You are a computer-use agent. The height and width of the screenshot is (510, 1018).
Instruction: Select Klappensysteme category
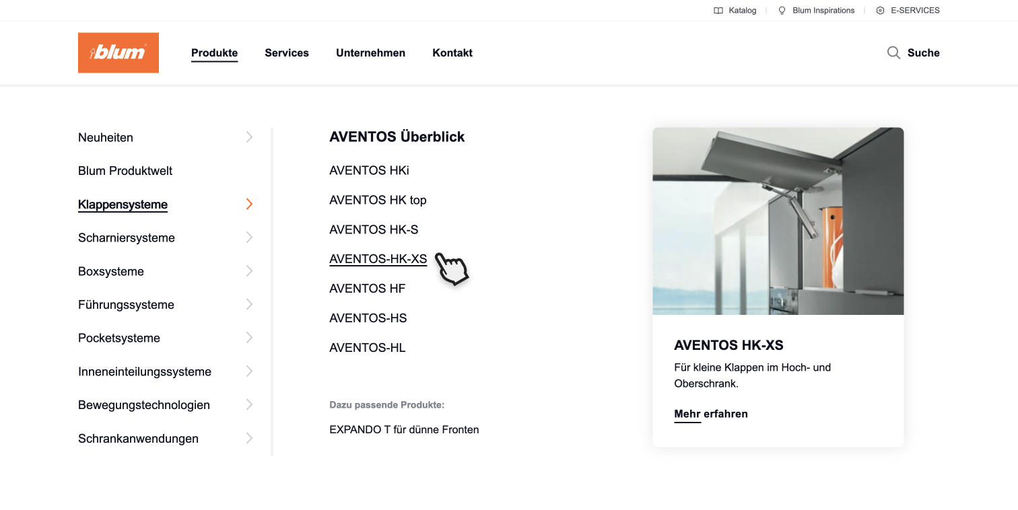[123, 205]
